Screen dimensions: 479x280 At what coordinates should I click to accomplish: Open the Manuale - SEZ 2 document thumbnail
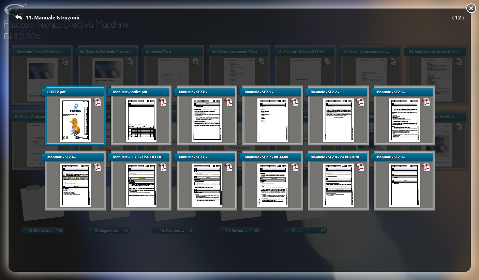pos(338,120)
